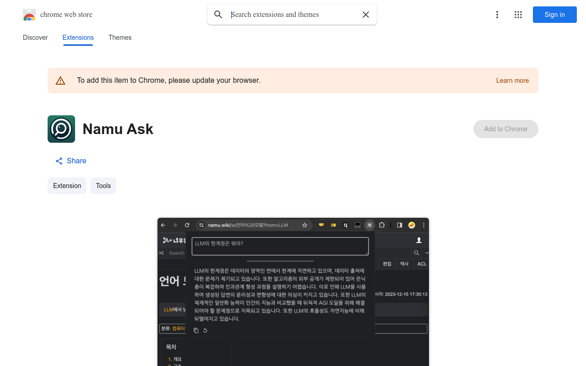Click the Chrome Web Store logo icon
Image resolution: width=586 pixels, height=366 pixels.
29,15
